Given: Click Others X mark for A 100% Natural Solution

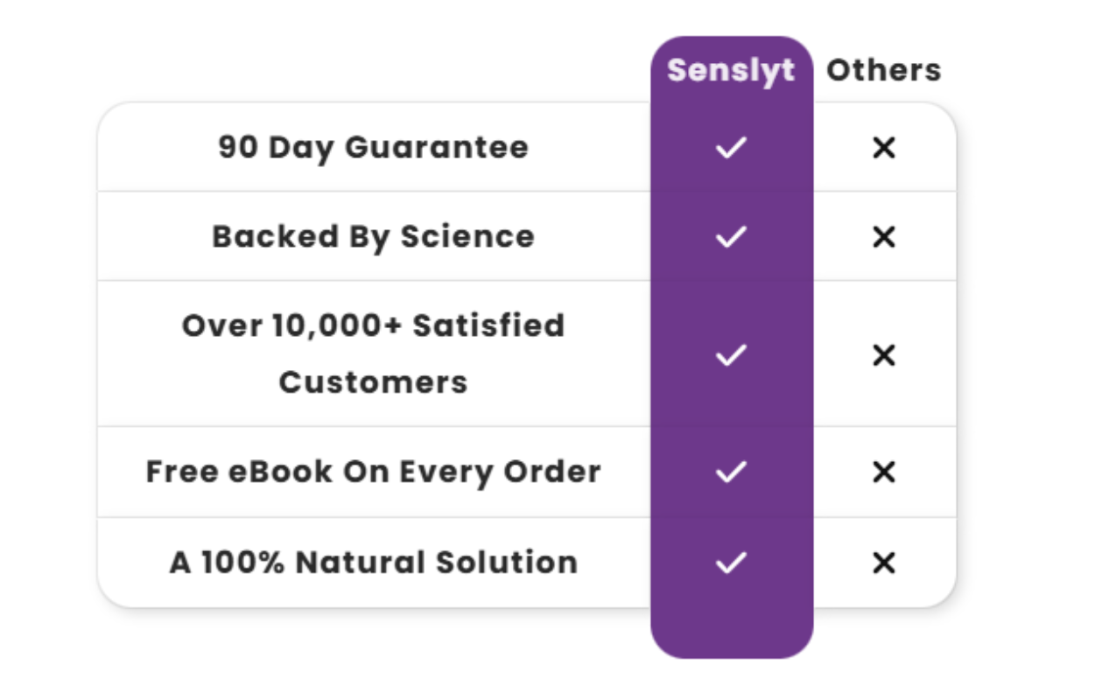Looking at the screenshot, I should (x=884, y=563).
